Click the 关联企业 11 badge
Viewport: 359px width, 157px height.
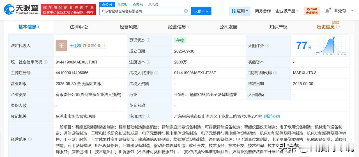[94, 46]
